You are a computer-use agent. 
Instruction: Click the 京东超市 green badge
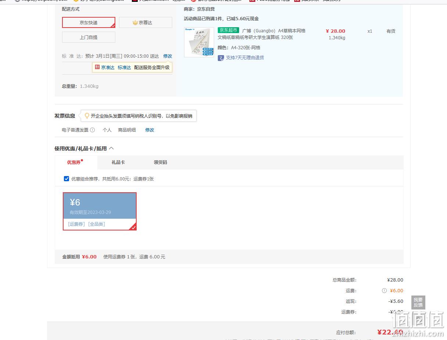coord(228,31)
